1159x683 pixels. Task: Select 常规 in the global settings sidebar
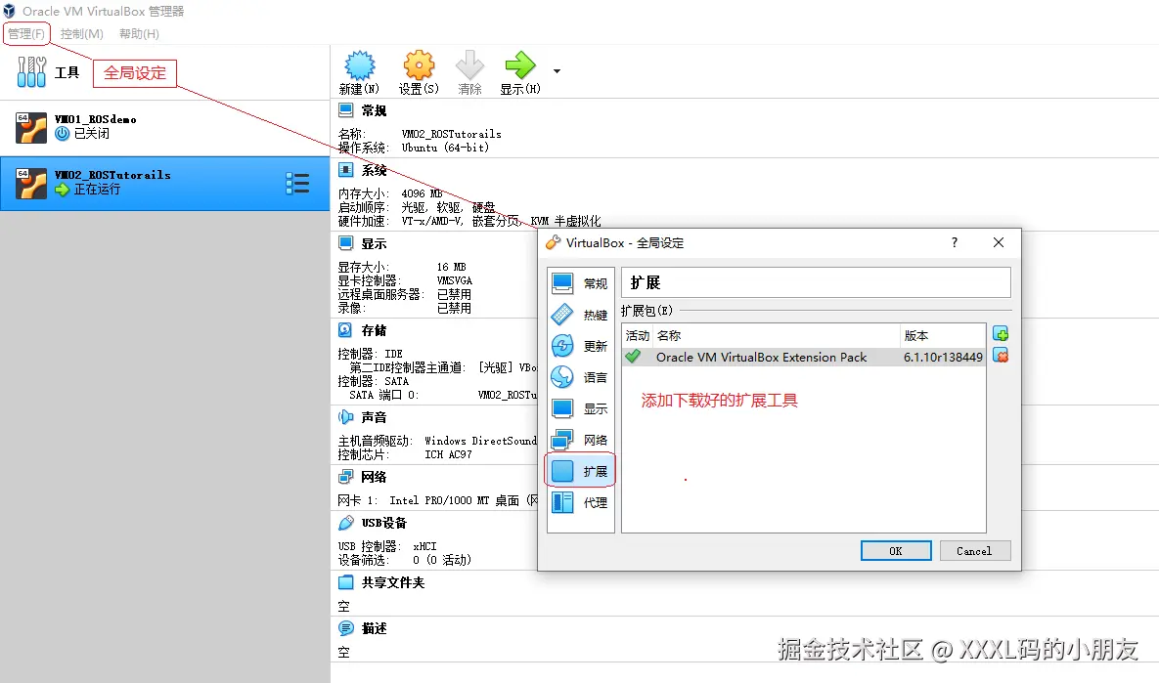click(581, 283)
